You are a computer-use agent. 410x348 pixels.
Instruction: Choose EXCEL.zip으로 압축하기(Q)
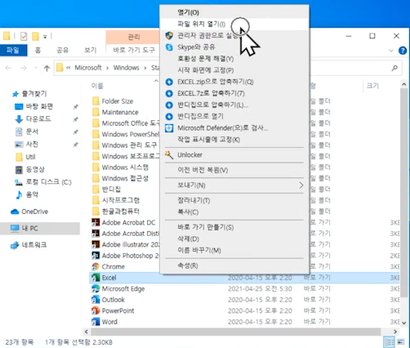click(234, 82)
